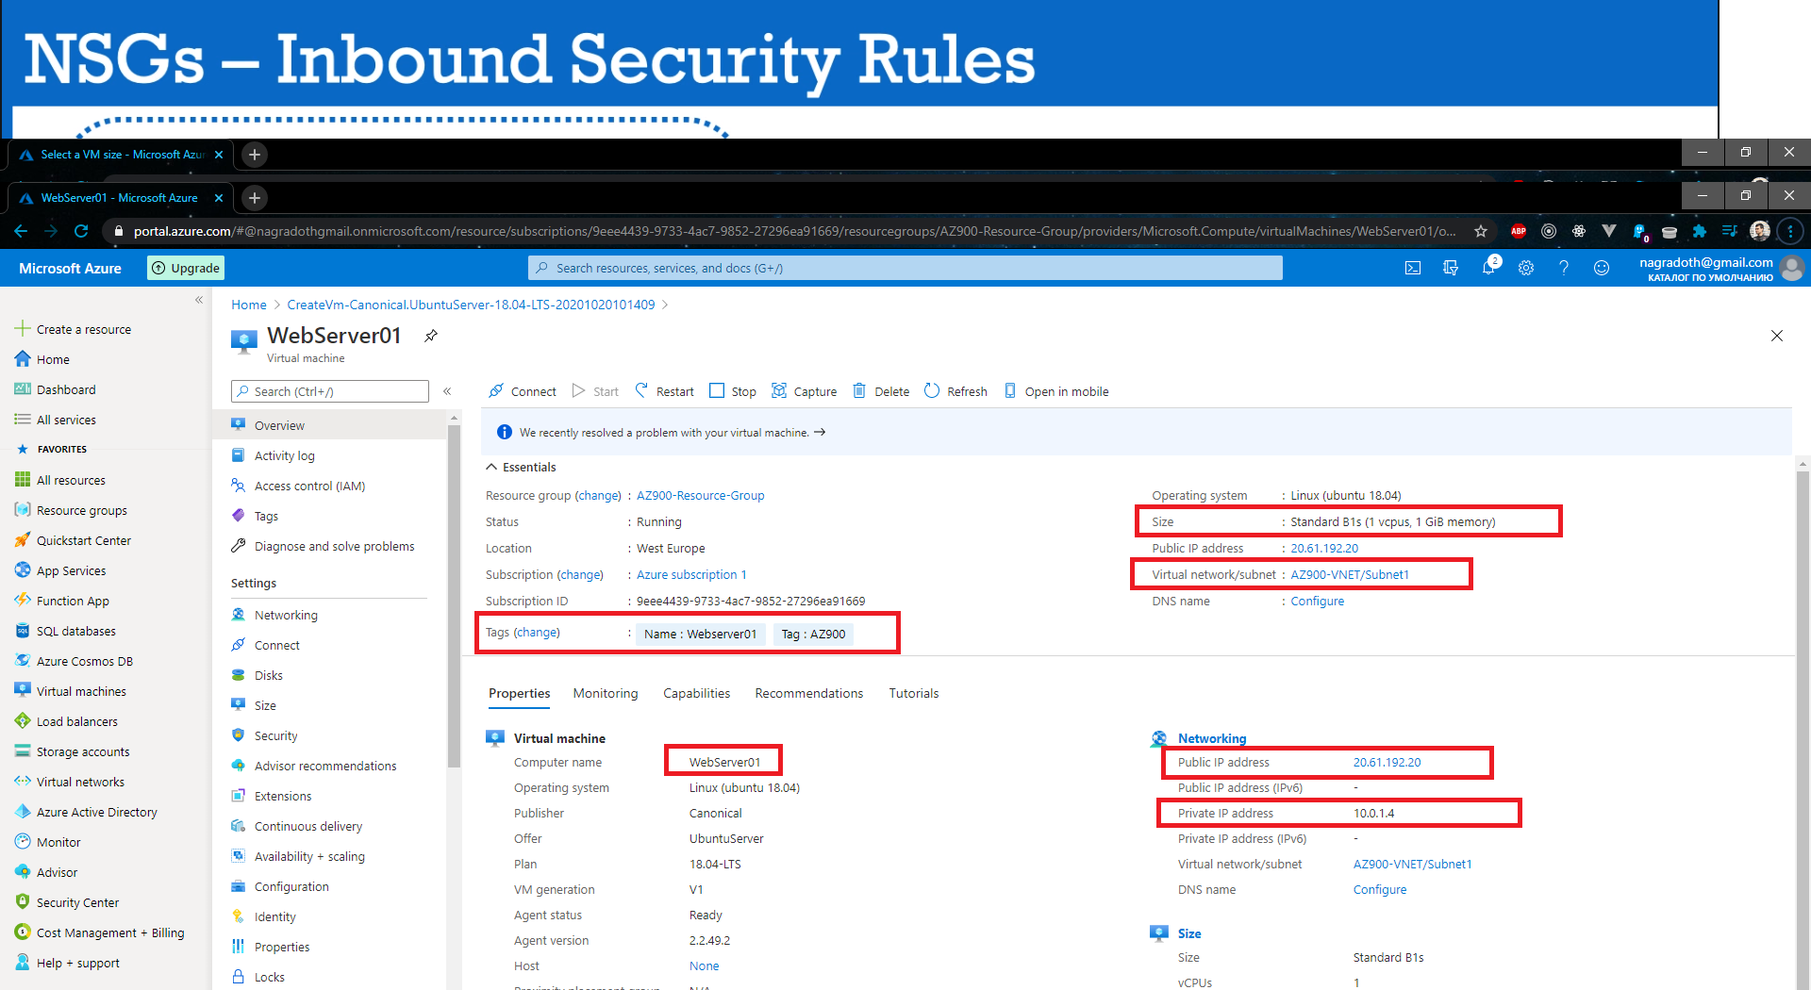Select the Properties tab
This screenshot has width=1811, height=990.
coord(520,693)
